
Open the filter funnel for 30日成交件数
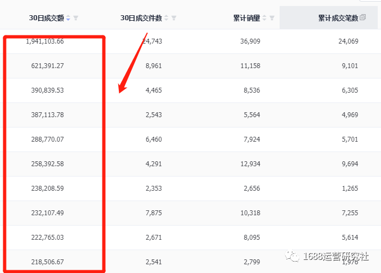click(x=174, y=18)
